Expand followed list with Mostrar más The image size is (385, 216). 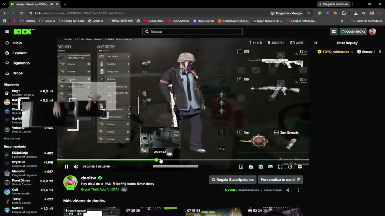click(12, 139)
